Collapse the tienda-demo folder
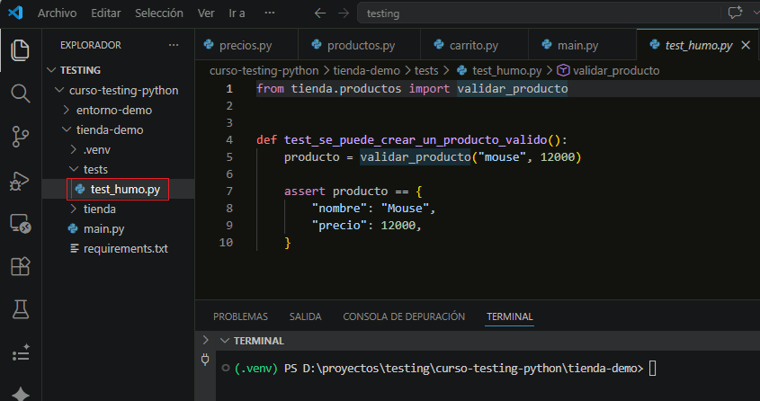Image resolution: width=760 pixels, height=401 pixels. pos(67,129)
